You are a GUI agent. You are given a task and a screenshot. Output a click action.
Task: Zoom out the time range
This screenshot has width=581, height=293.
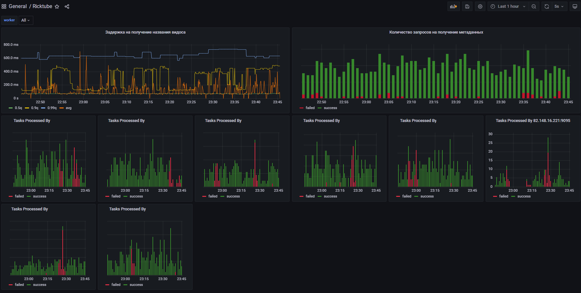[534, 6]
